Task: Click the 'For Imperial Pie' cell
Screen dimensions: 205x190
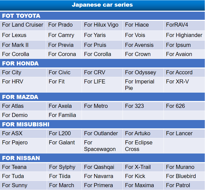Action: [140, 85]
